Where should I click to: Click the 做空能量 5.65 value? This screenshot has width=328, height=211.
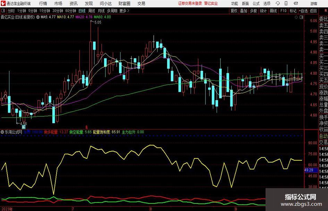[x=81, y=132]
